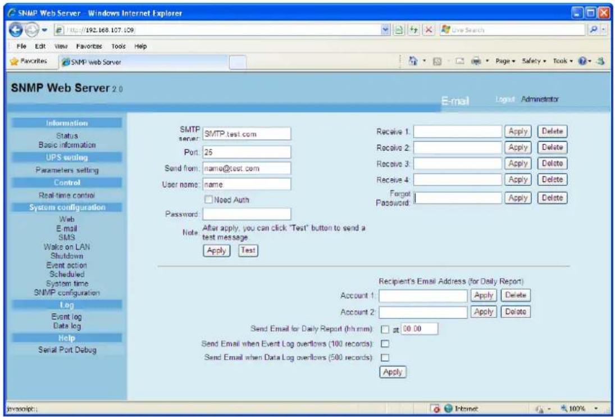615x417 pixels.
Task: Open the SMS configuration link
Action: [x=67, y=238]
